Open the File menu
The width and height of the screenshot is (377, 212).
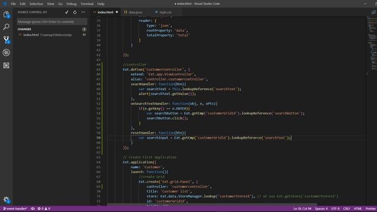tap(13, 4)
